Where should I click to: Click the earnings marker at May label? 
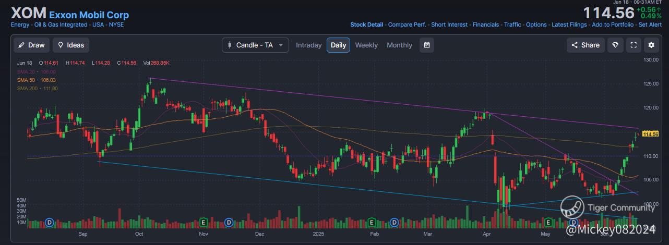pyautogui.click(x=548, y=223)
